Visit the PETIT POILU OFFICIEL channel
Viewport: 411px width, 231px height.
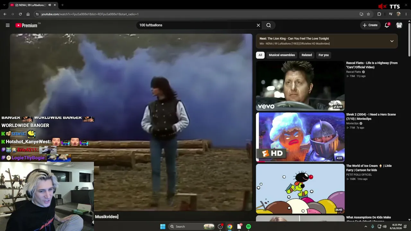coord(359,175)
